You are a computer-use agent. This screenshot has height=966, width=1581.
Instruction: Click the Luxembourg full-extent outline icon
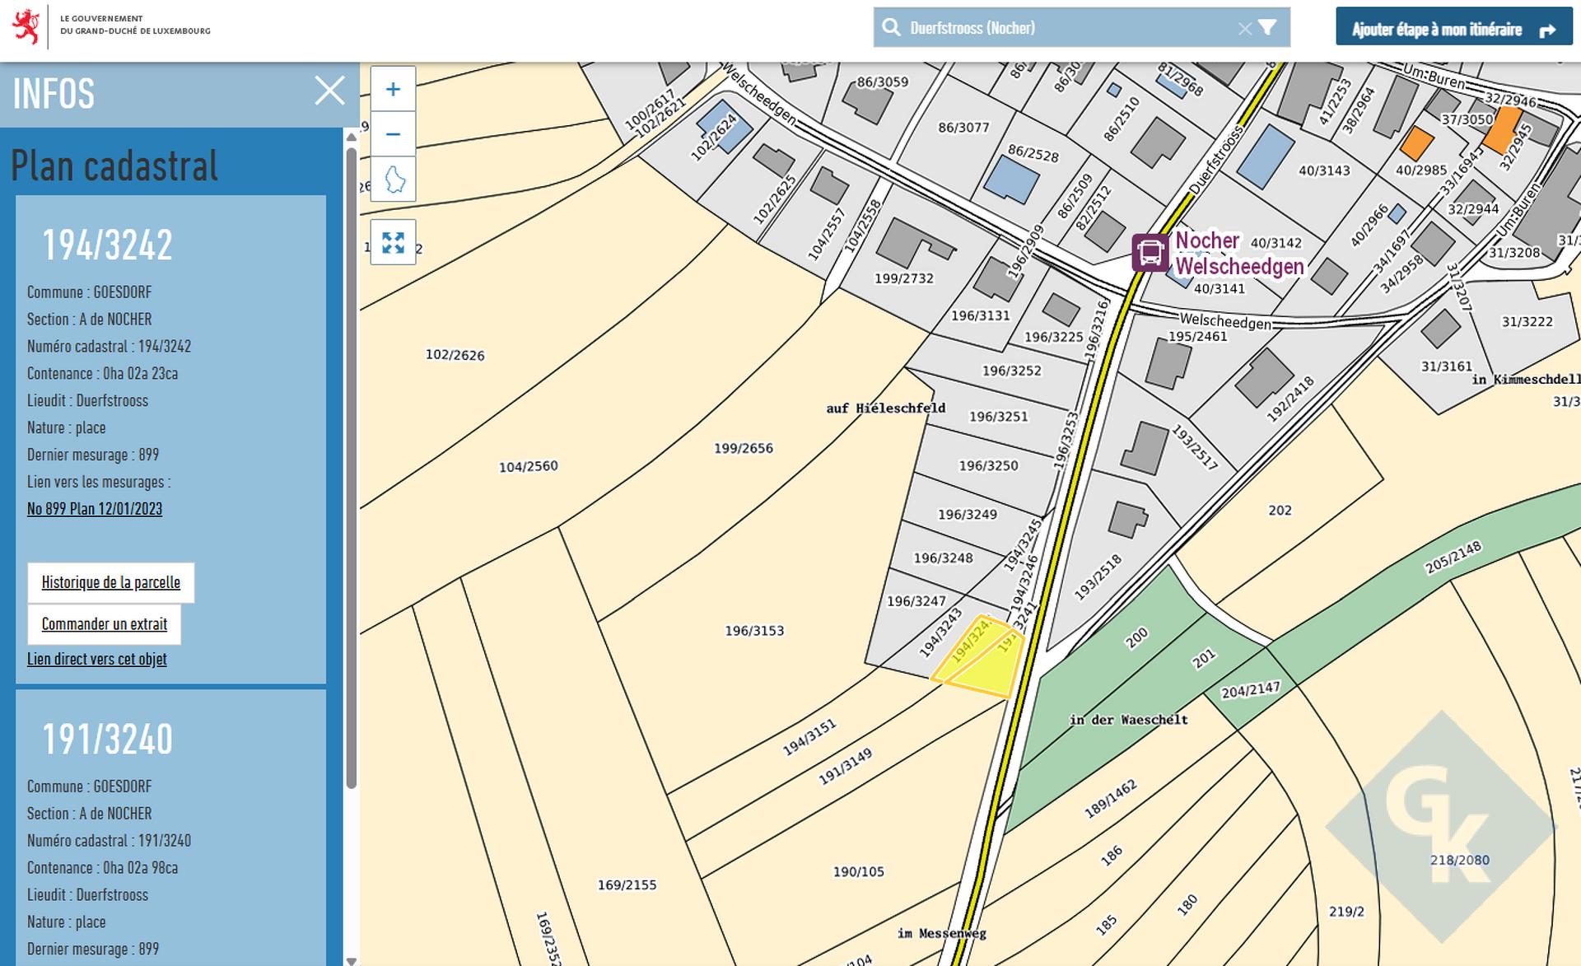click(x=394, y=179)
